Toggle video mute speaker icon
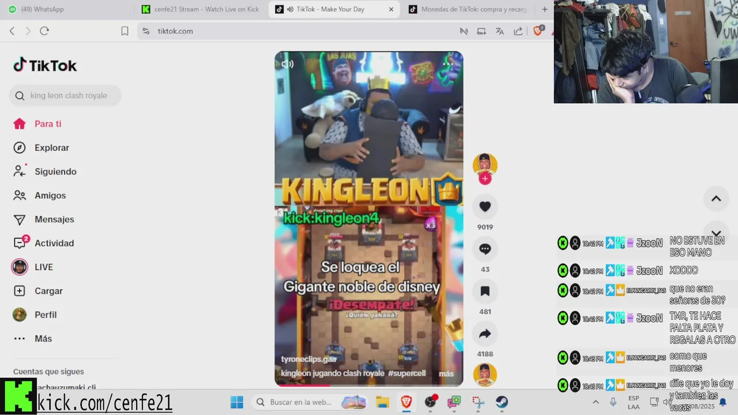This screenshot has height=415, width=738. click(x=287, y=64)
